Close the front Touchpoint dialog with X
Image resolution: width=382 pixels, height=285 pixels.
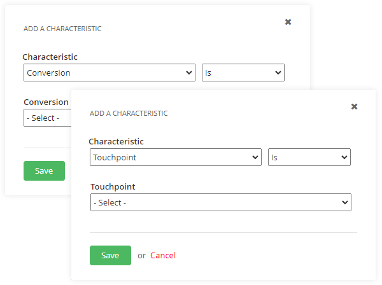[x=354, y=107]
